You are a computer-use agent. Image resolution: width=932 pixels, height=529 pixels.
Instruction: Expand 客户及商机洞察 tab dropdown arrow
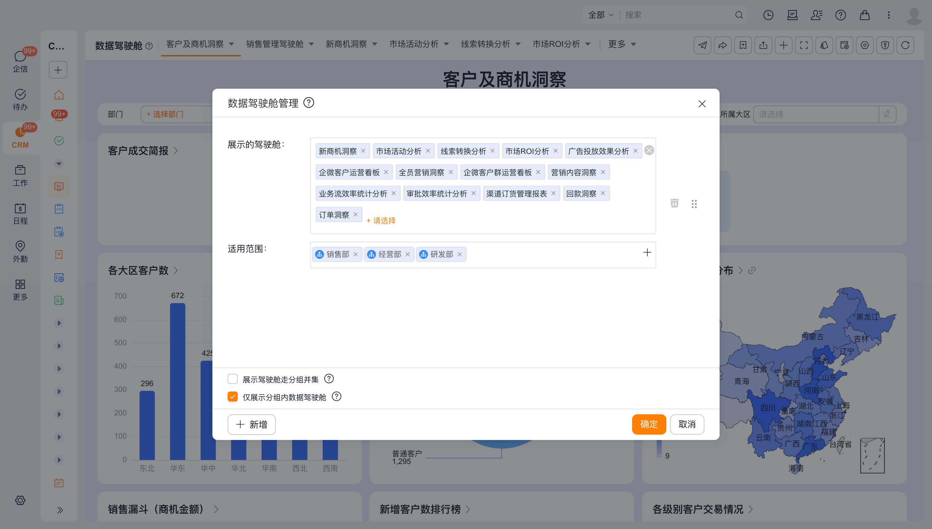point(231,44)
